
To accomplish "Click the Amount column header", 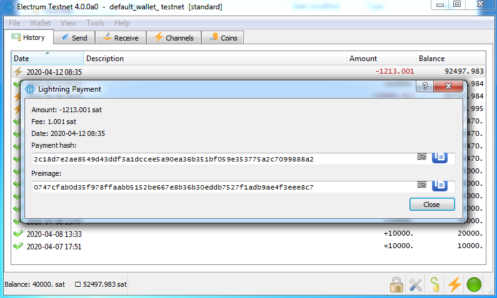I will [x=381, y=59].
